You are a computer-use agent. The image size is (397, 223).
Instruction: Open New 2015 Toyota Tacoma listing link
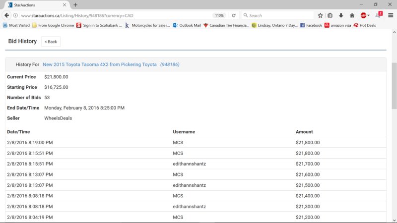click(100, 64)
